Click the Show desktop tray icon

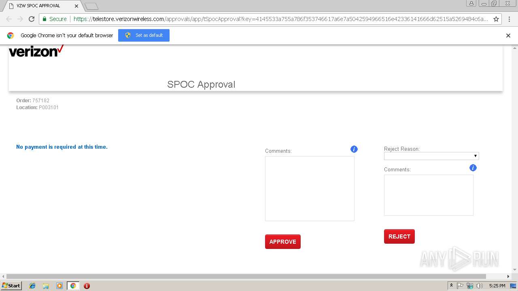pos(514,286)
